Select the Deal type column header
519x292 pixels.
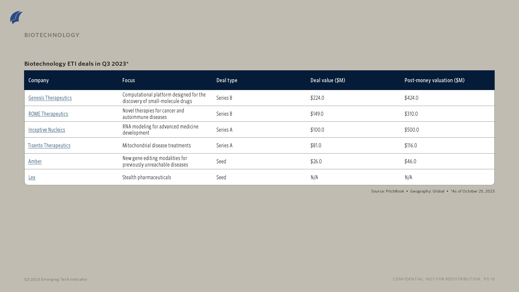227,80
